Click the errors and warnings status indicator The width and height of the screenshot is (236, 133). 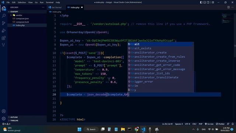pos(6,124)
